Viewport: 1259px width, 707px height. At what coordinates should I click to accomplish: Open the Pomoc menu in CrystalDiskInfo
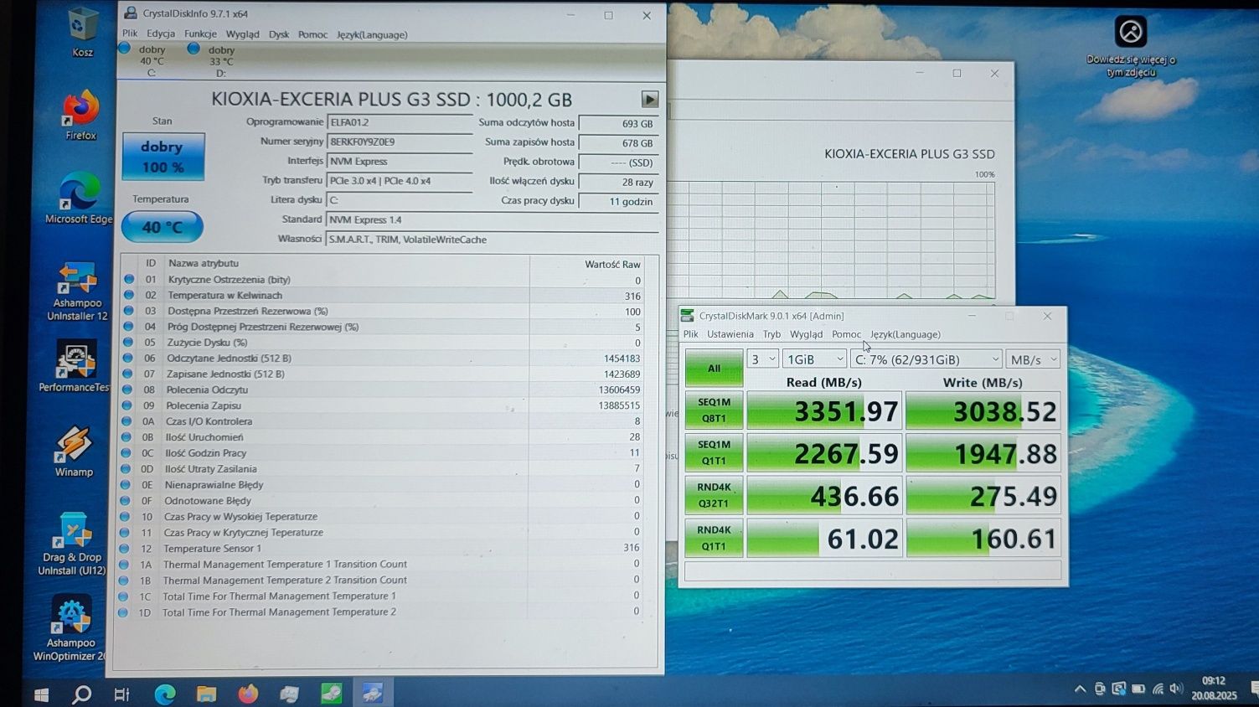click(312, 34)
